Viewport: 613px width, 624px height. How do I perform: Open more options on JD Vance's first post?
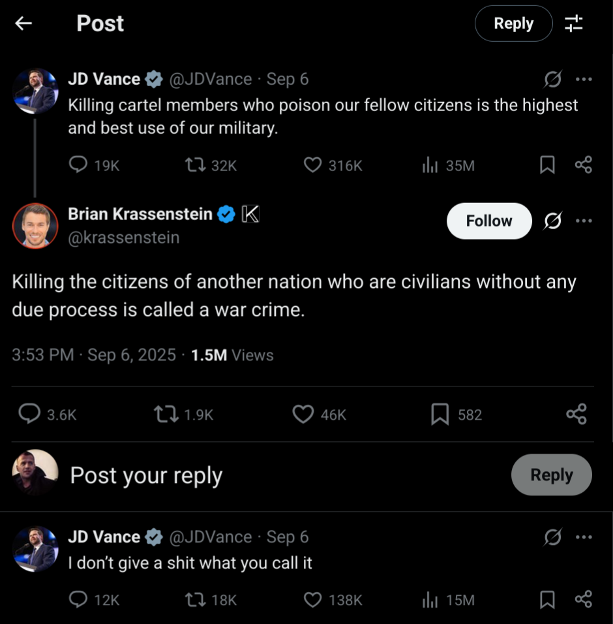[584, 79]
